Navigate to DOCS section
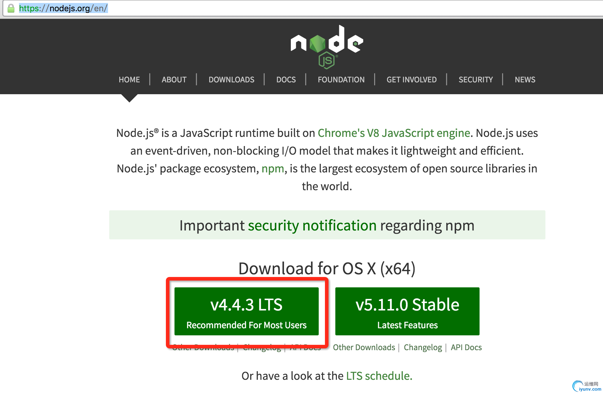The width and height of the screenshot is (603, 394). coord(286,80)
